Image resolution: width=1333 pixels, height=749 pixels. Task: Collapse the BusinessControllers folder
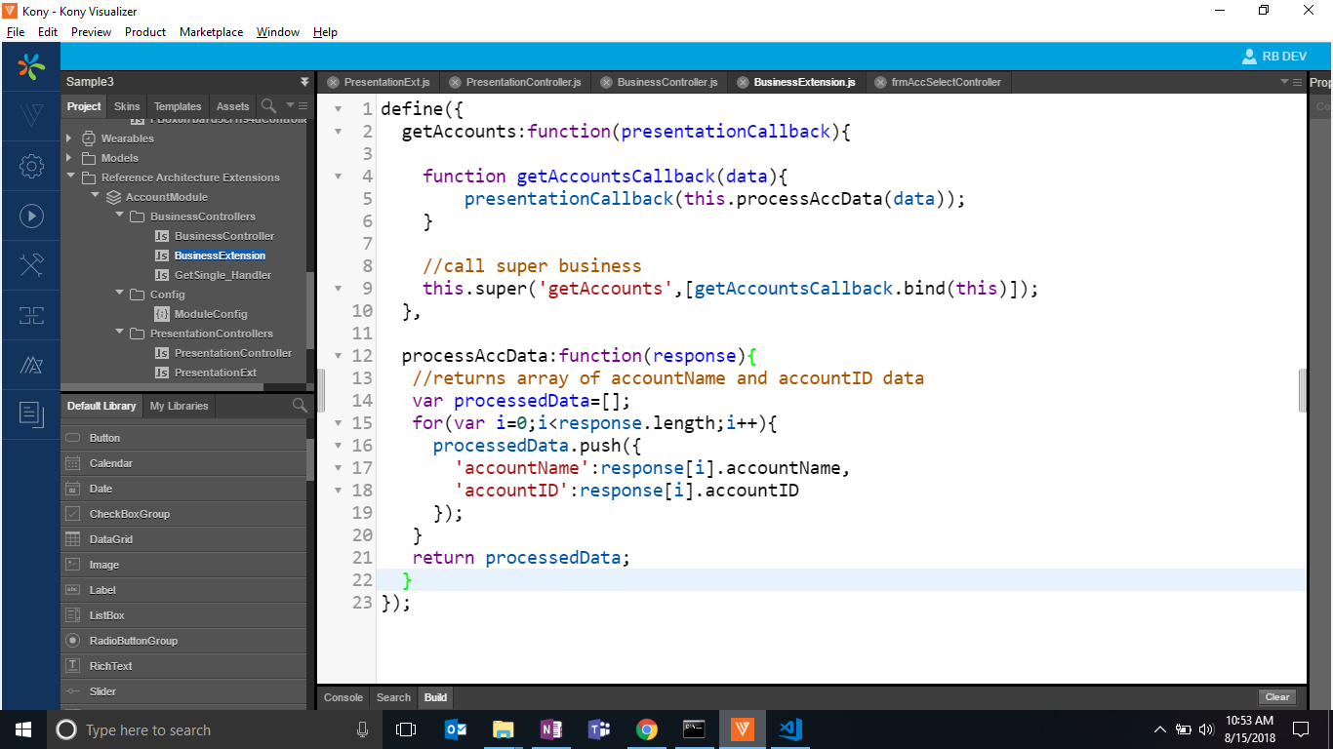[x=119, y=217]
